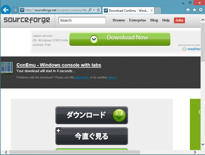
Task: Refresh the page with the reload icon
Action: pos(98,10)
